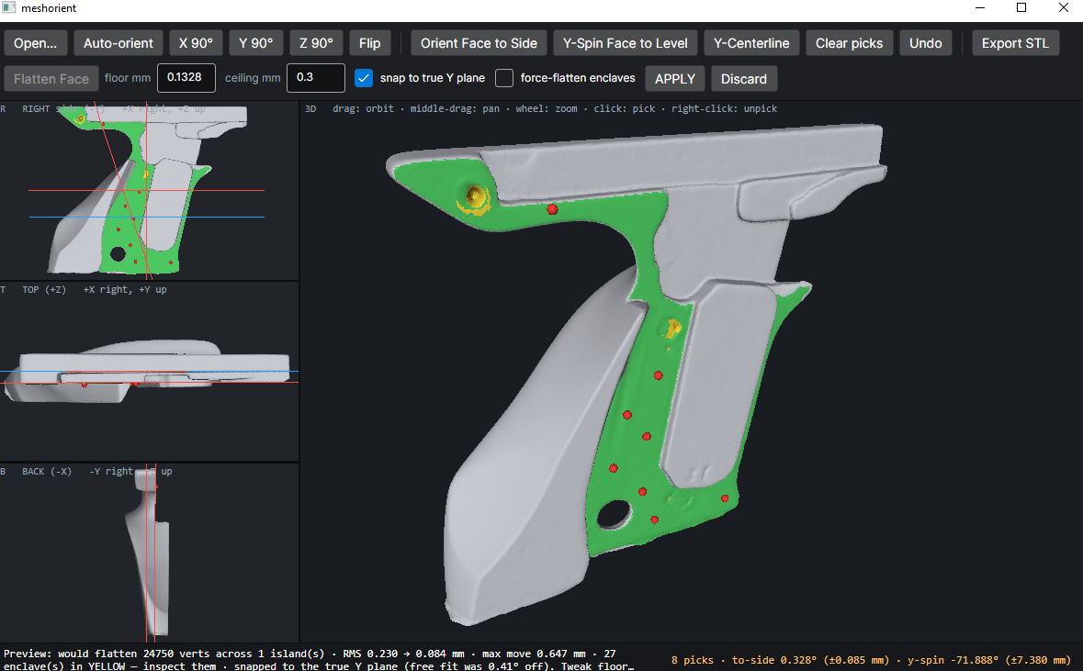This screenshot has height=671, width=1083.
Task: Click the 3D view hint text
Action: pos(555,108)
